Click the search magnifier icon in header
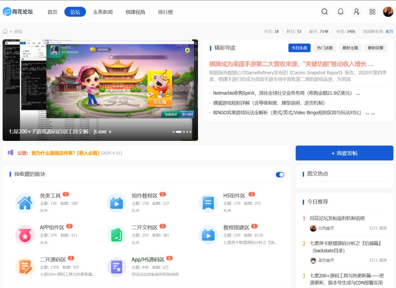The height and width of the screenshot is (288, 396). (x=324, y=12)
